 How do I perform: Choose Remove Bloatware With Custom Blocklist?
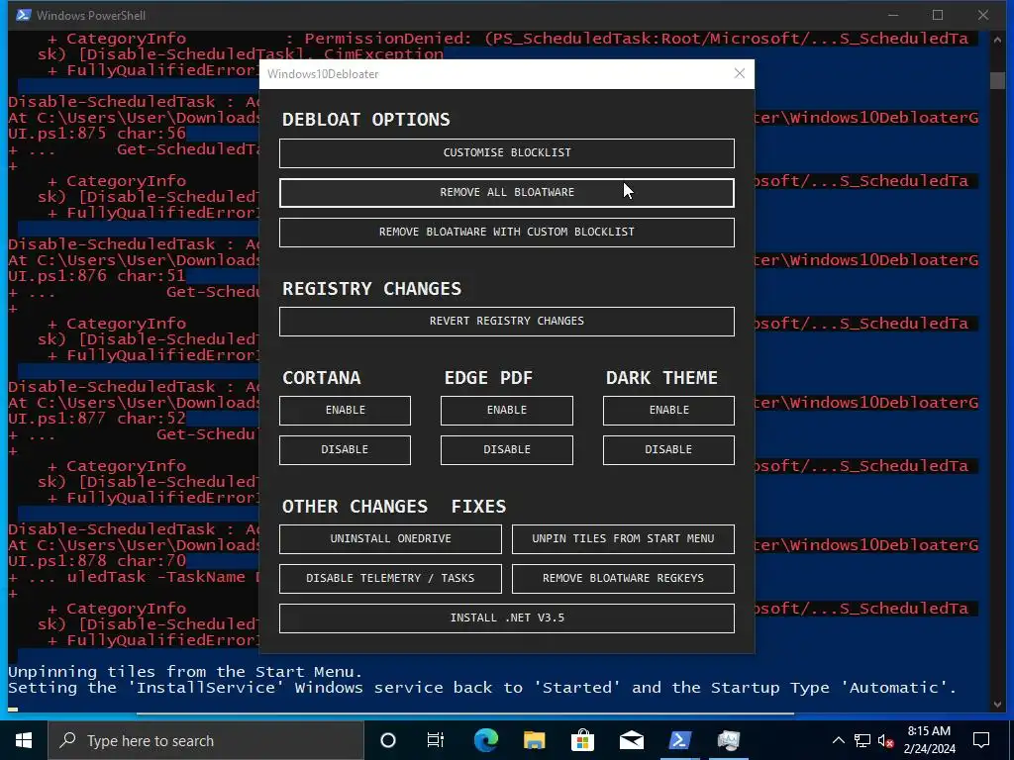pyautogui.click(x=506, y=232)
